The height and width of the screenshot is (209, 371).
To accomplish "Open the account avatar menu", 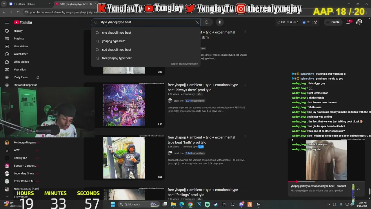I will (359, 22).
